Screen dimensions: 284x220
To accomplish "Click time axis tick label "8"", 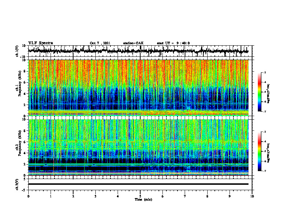I will coord(207,196).
